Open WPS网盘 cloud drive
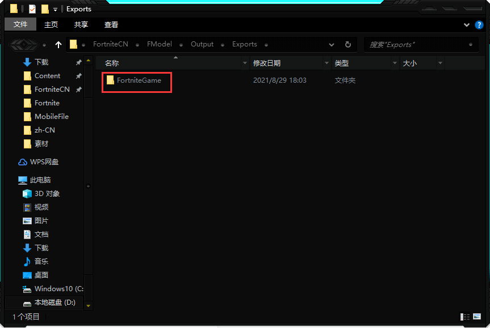 pos(39,162)
